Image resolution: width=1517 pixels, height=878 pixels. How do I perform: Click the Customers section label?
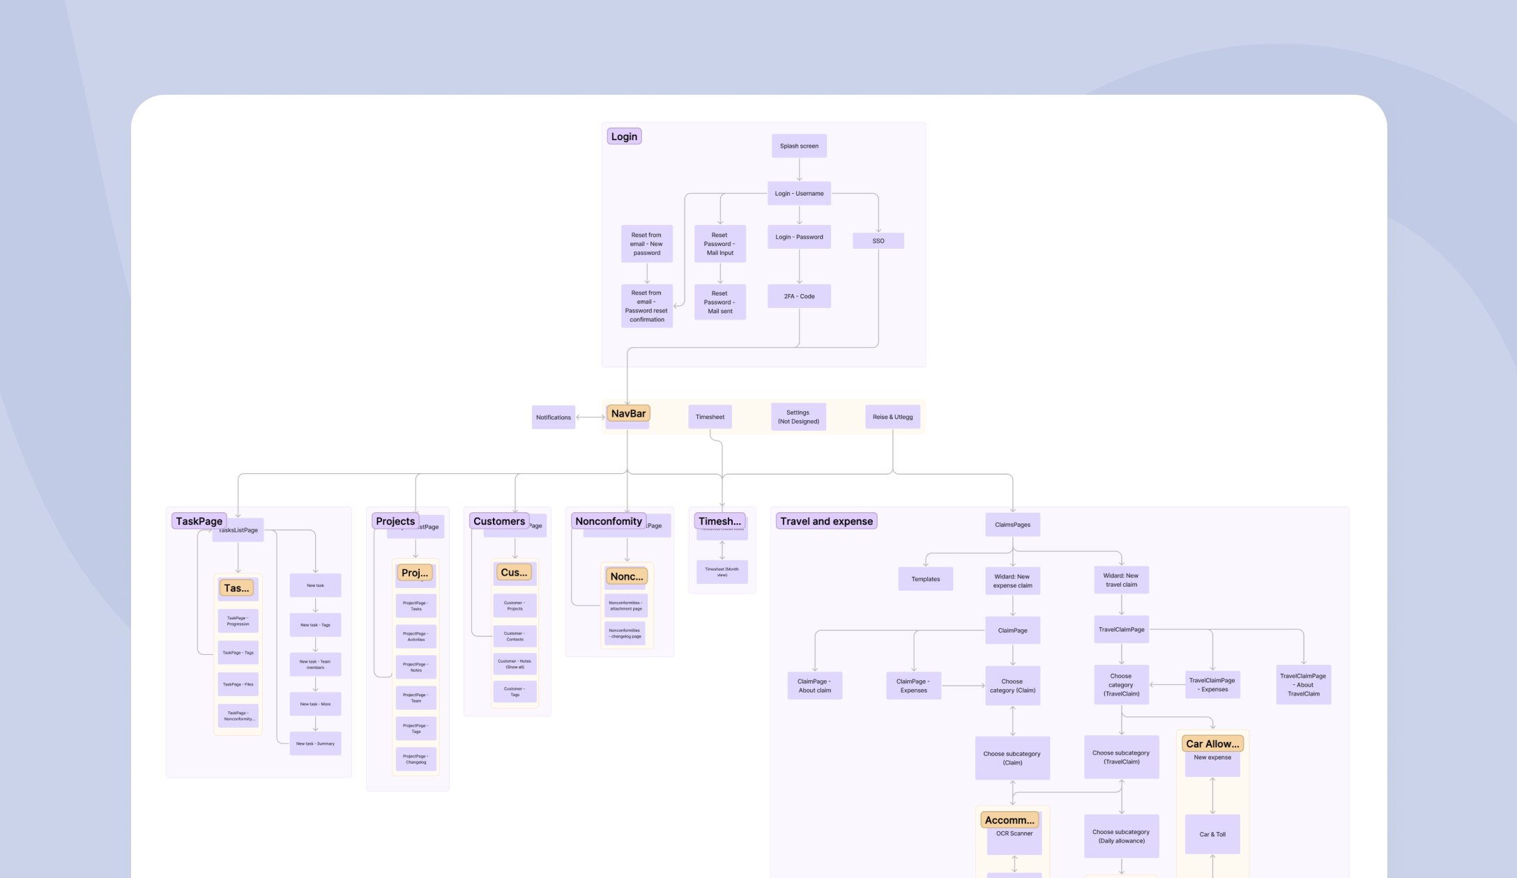(499, 521)
